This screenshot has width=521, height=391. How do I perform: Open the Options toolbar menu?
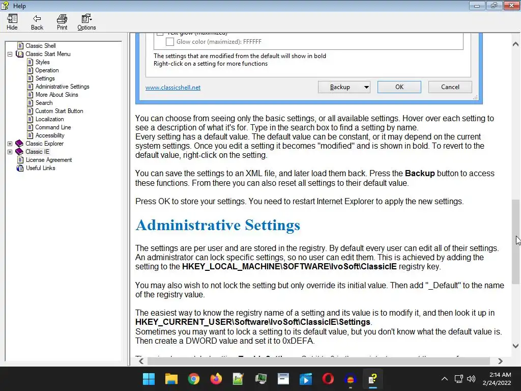[x=86, y=22]
